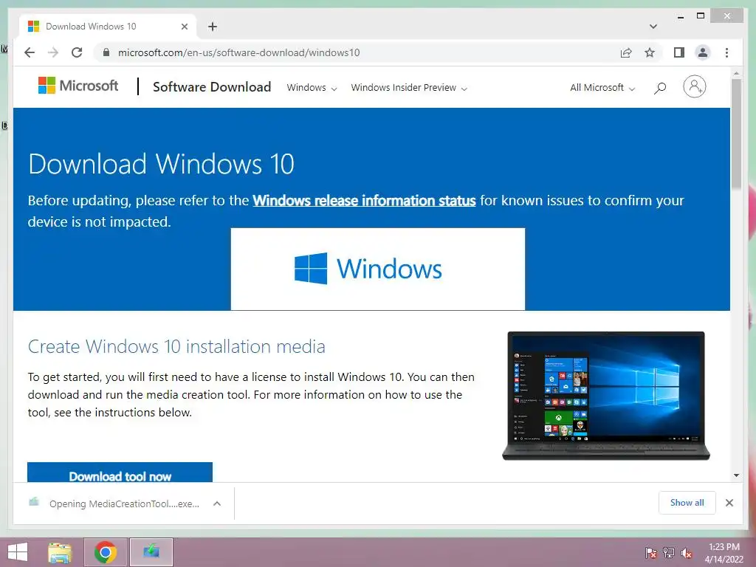Expand the Windows navigation menu

coord(312,88)
